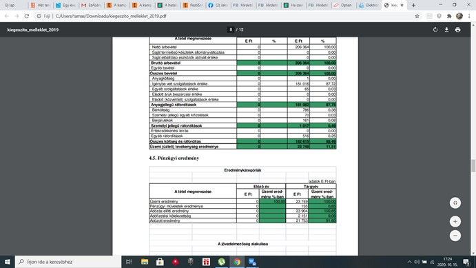Fit PDF page to window

tap(455, 203)
